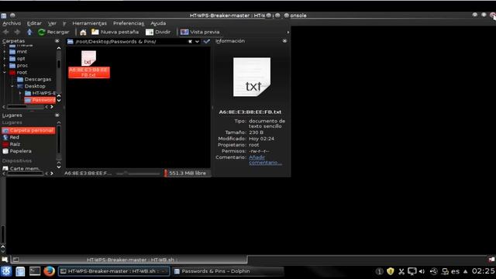The image size is (496, 279).
Task: Open Raíz root place
Action: pyautogui.click(x=12, y=144)
